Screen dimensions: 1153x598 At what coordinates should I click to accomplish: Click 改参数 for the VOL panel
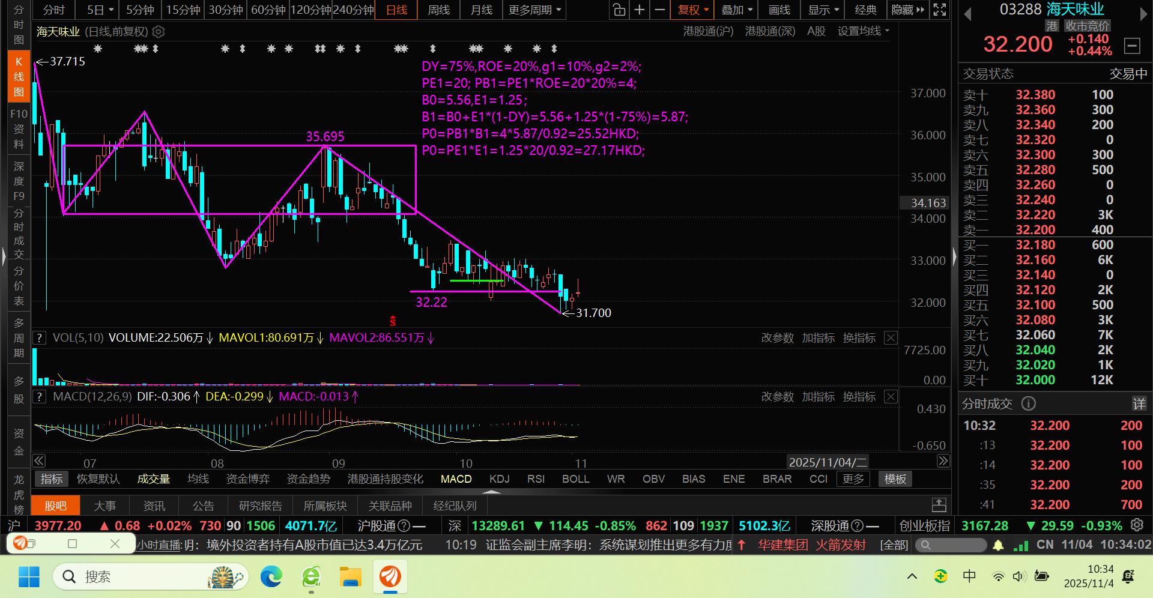click(778, 338)
